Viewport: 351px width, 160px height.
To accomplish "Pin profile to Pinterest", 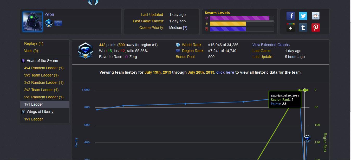I will [x=316, y=28].
